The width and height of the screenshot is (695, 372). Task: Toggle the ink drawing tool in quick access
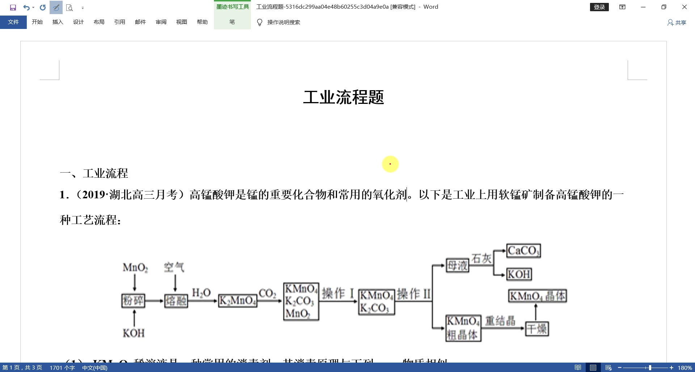click(56, 7)
